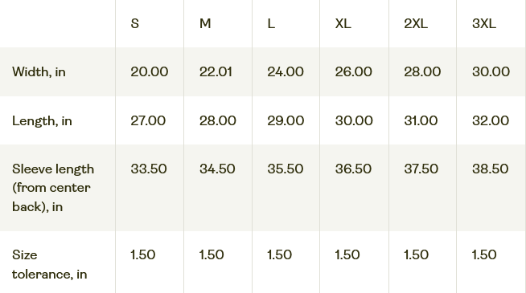The image size is (526, 293).
Task: Click the "Width, in" row label
Action: click(x=39, y=72)
